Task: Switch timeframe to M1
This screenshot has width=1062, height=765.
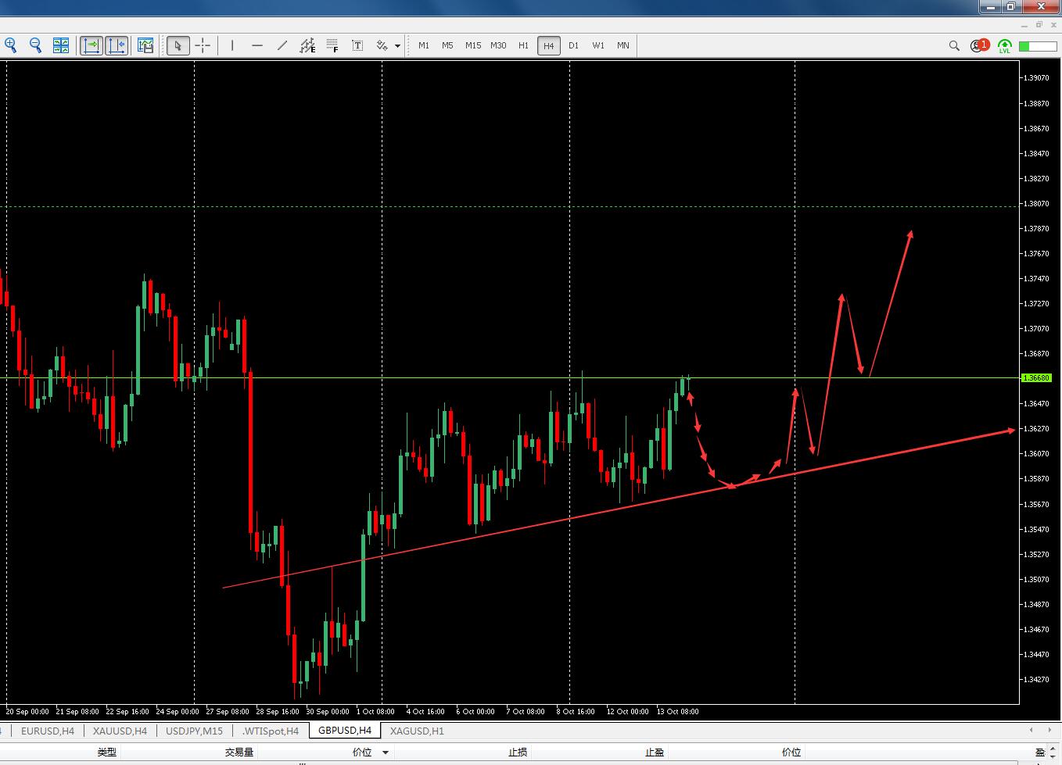Action: tap(424, 45)
